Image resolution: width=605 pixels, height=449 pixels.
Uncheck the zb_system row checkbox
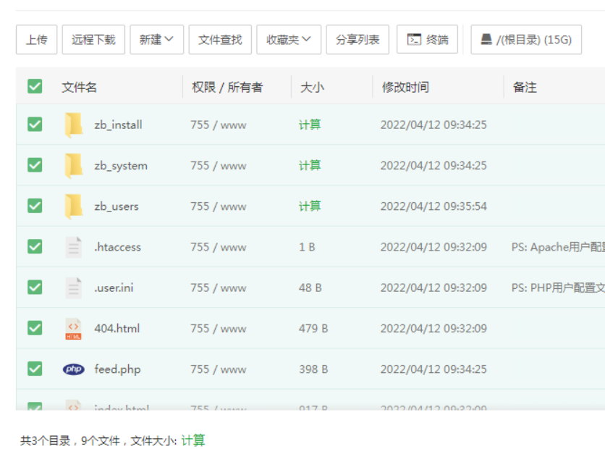[x=34, y=164]
